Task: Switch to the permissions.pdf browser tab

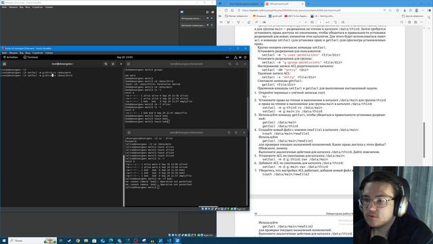Action: pos(284,4)
